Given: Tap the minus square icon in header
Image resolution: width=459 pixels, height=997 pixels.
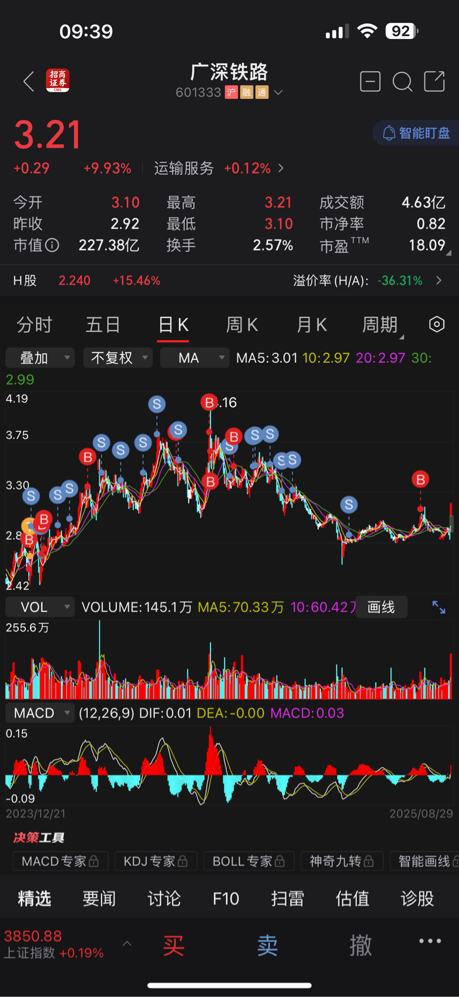Looking at the screenshot, I should coord(371,81).
